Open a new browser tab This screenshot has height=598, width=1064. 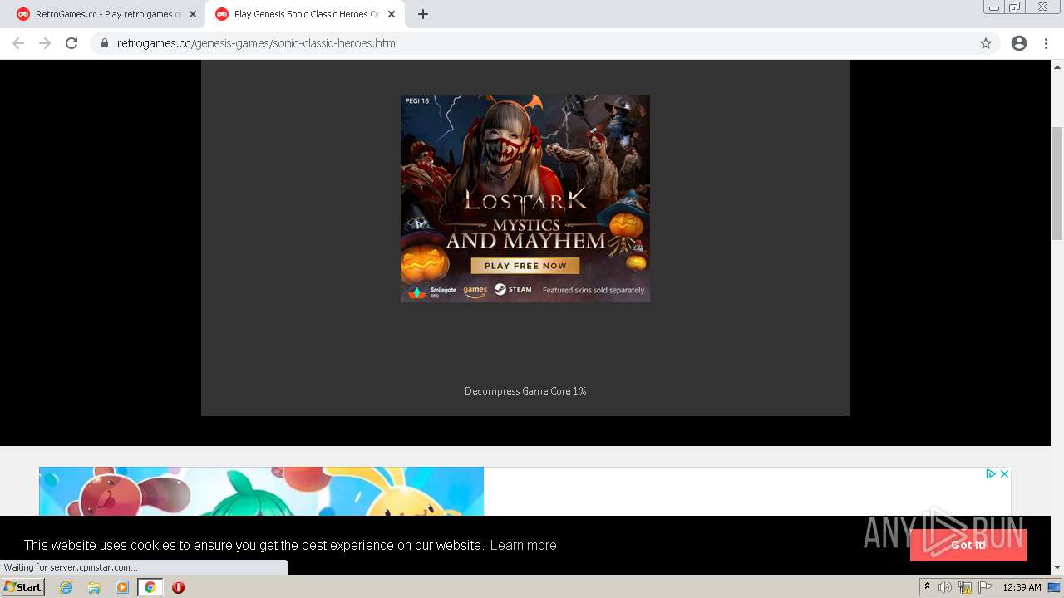423,14
